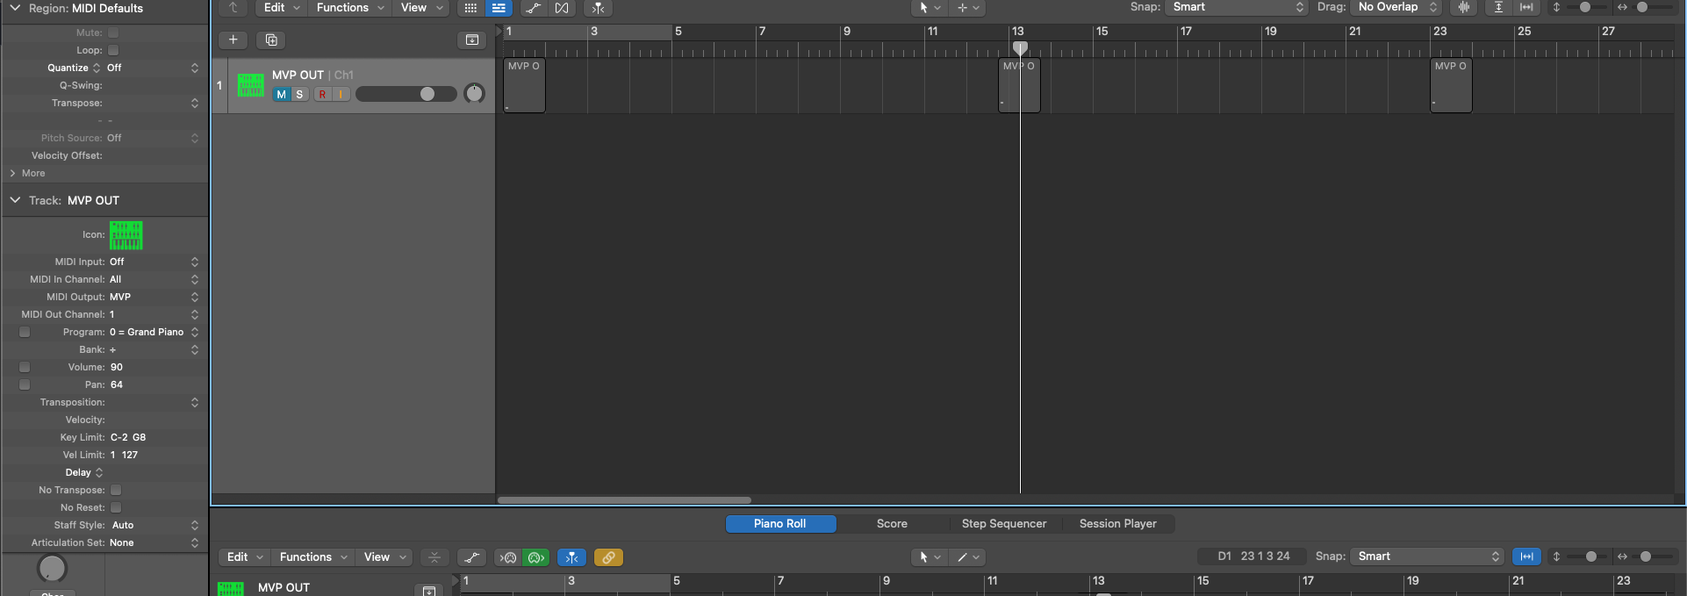Viewport: 1687px width, 596px height.
Task: Click the catch playhead icon in tracks toolbar
Action: [598, 8]
